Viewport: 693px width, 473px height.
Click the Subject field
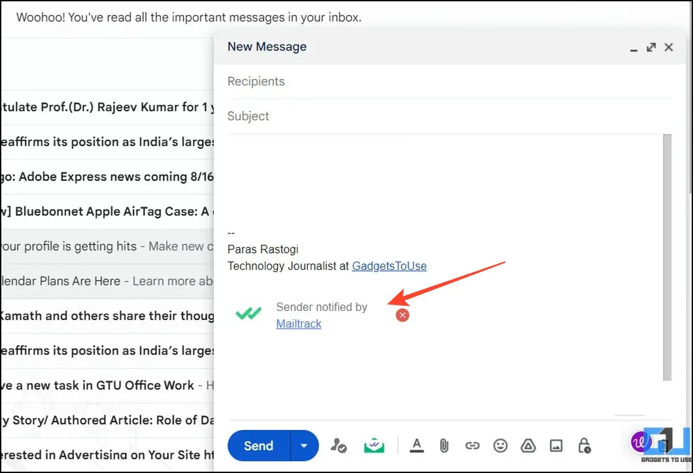point(450,116)
